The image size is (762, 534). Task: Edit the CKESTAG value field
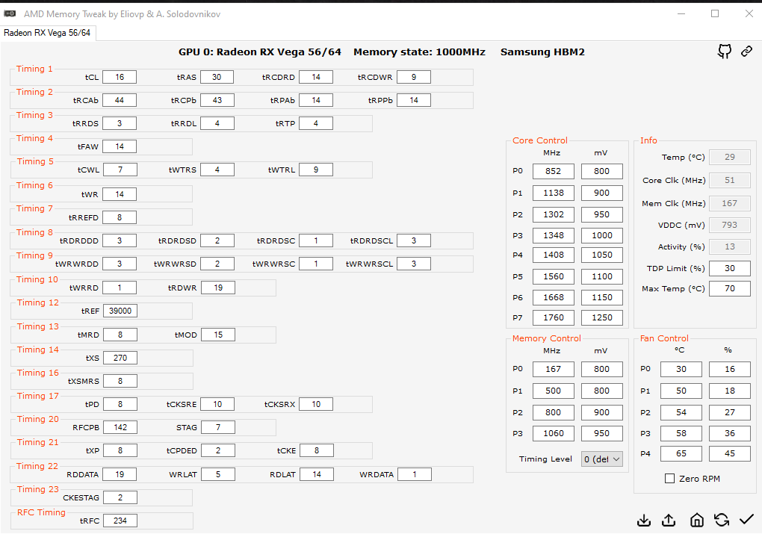click(x=120, y=497)
